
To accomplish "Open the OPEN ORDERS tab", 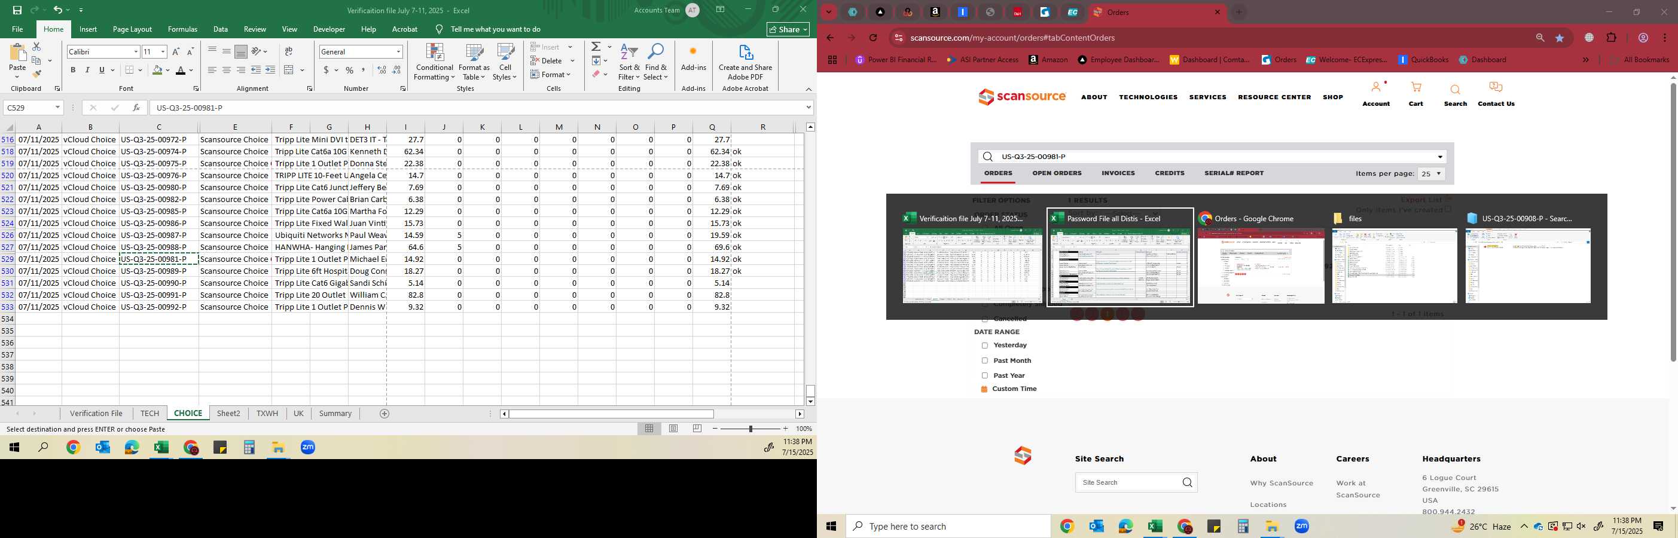I will pos(1057,173).
